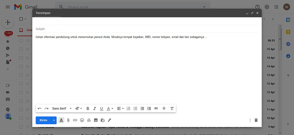Expand the text alignment dropdown
The height and width of the screenshot is (135, 294).
[x=120, y=108]
